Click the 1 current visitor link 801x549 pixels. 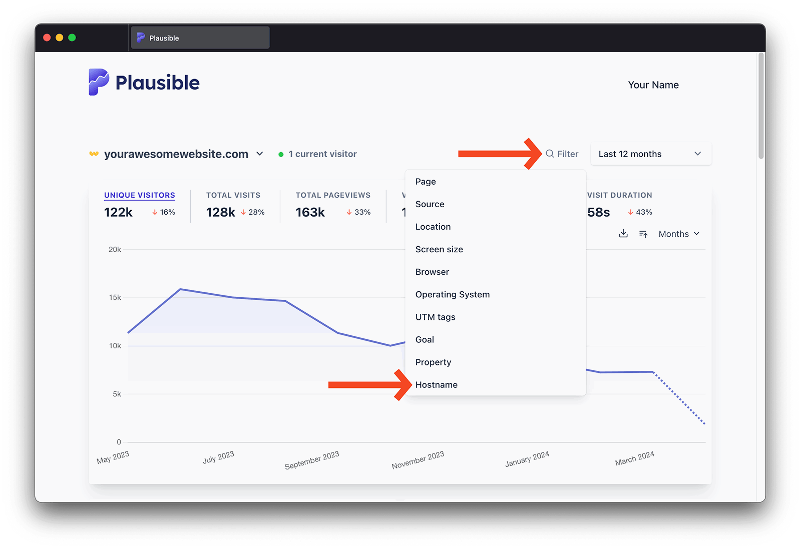point(322,154)
